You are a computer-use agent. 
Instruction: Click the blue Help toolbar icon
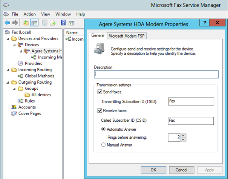63,23
